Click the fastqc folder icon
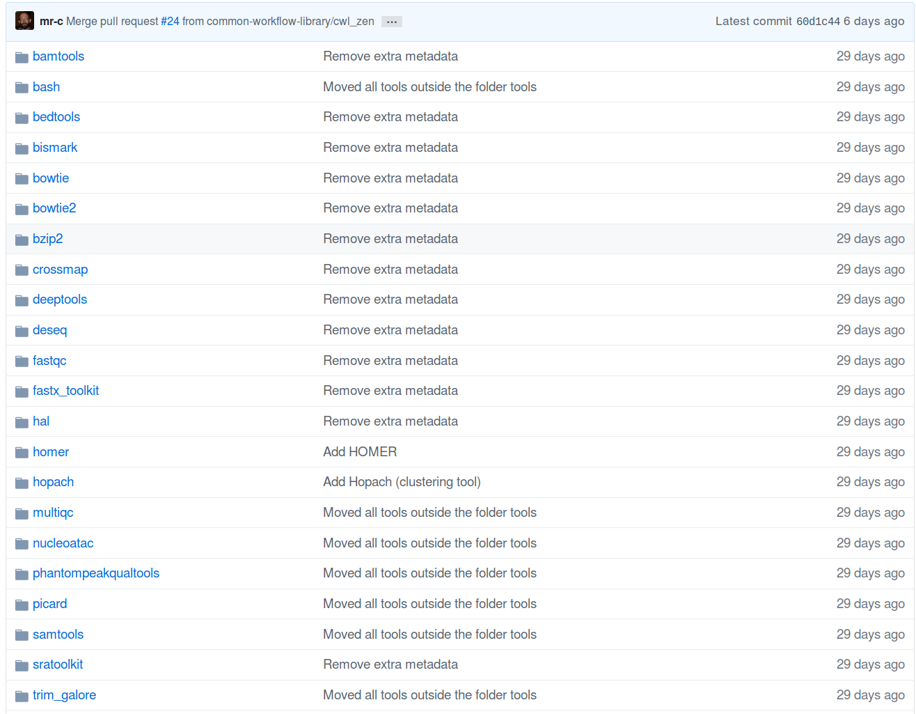 tap(22, 362)
